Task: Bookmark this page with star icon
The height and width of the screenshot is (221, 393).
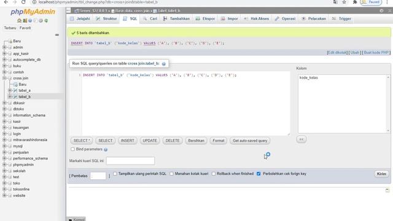Action: [x=344, y=2]
